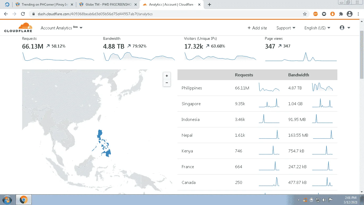Expand the Account Analytics dropdown
Screen dimensions: 364x205
coord(62,28)
